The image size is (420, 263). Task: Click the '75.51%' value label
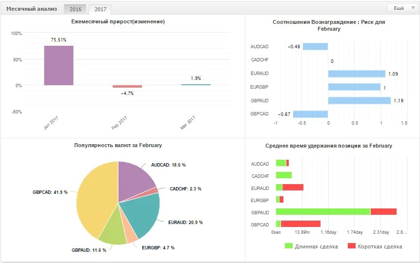tap(59, 40)
